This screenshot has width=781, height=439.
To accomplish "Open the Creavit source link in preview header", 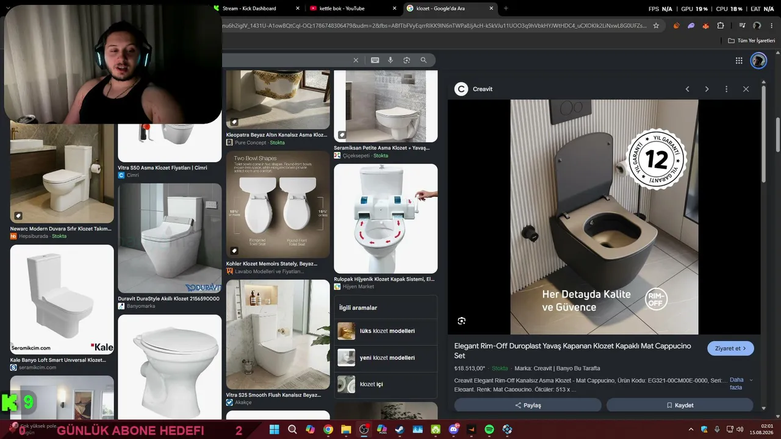I will [x=473, y=89].
